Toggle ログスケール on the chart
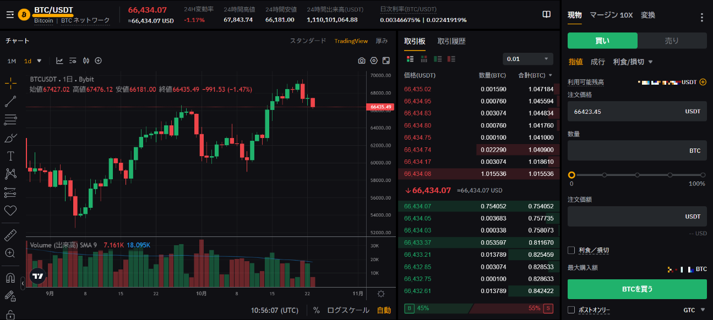 click(348, 310)
